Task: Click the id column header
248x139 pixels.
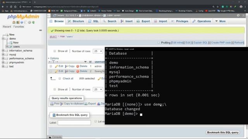Action: click(x=90, y=62)
